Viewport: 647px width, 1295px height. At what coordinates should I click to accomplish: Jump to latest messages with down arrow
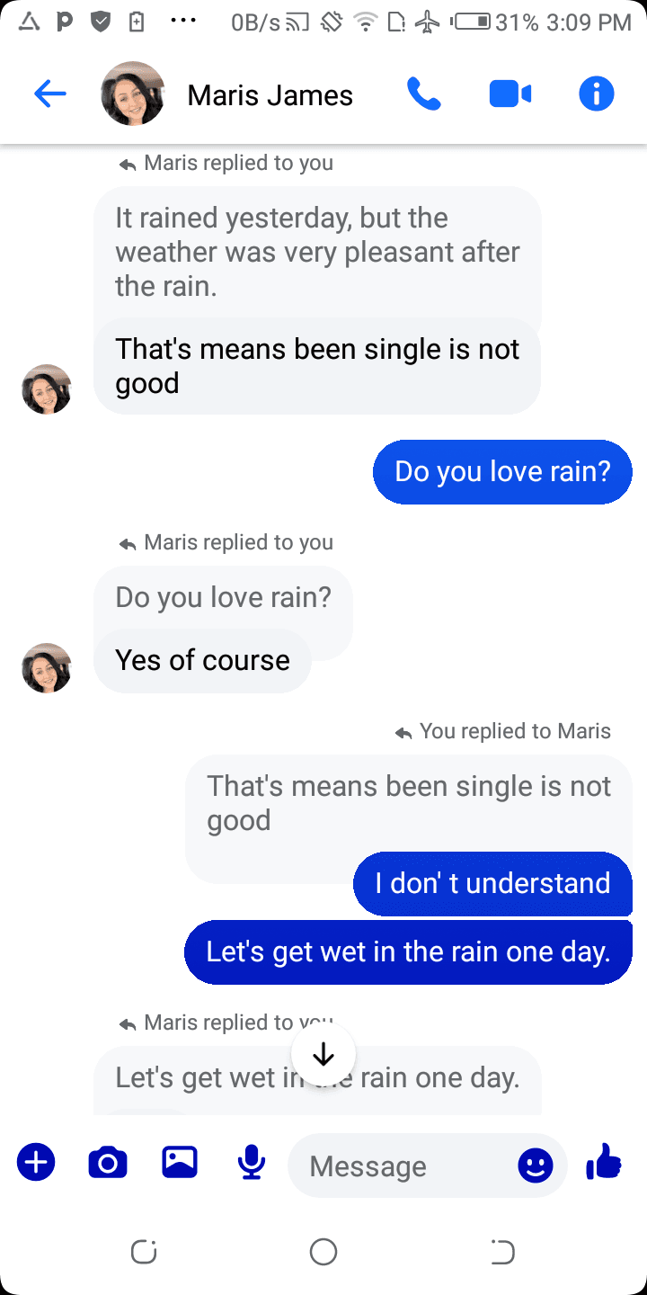coord(323,1054)
